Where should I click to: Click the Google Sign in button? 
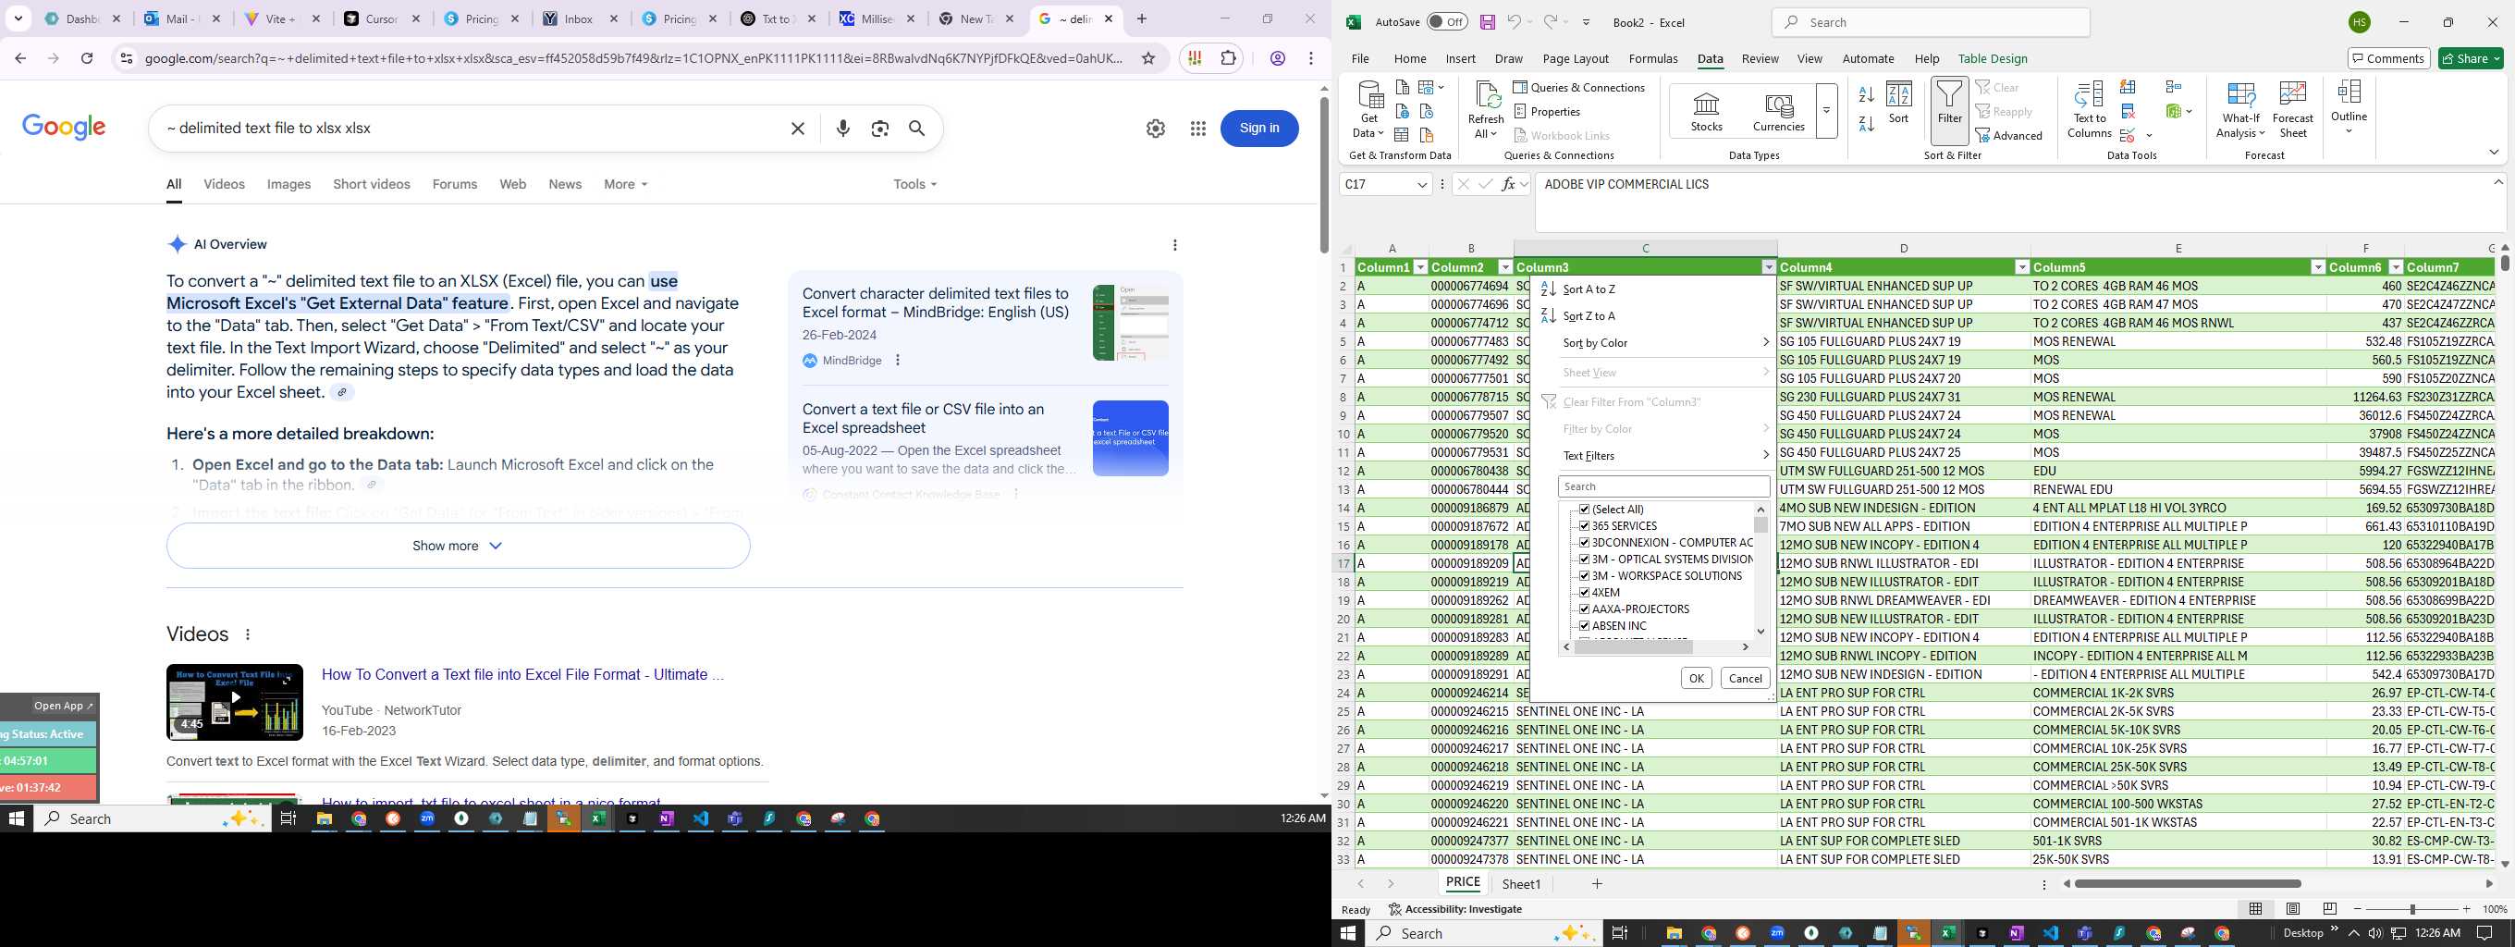click(1258, 128)
